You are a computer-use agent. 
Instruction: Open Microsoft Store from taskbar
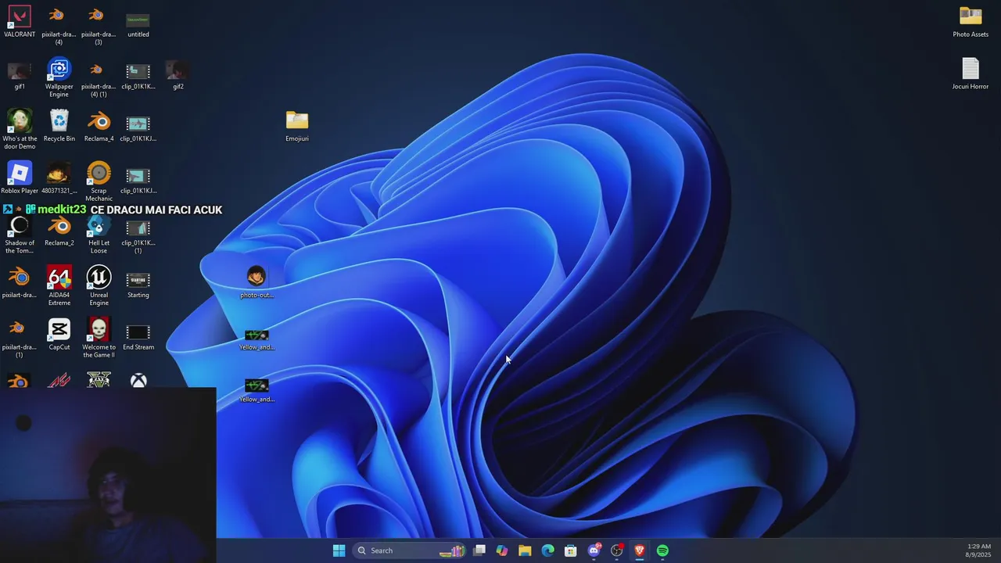(x=571, y=550)
